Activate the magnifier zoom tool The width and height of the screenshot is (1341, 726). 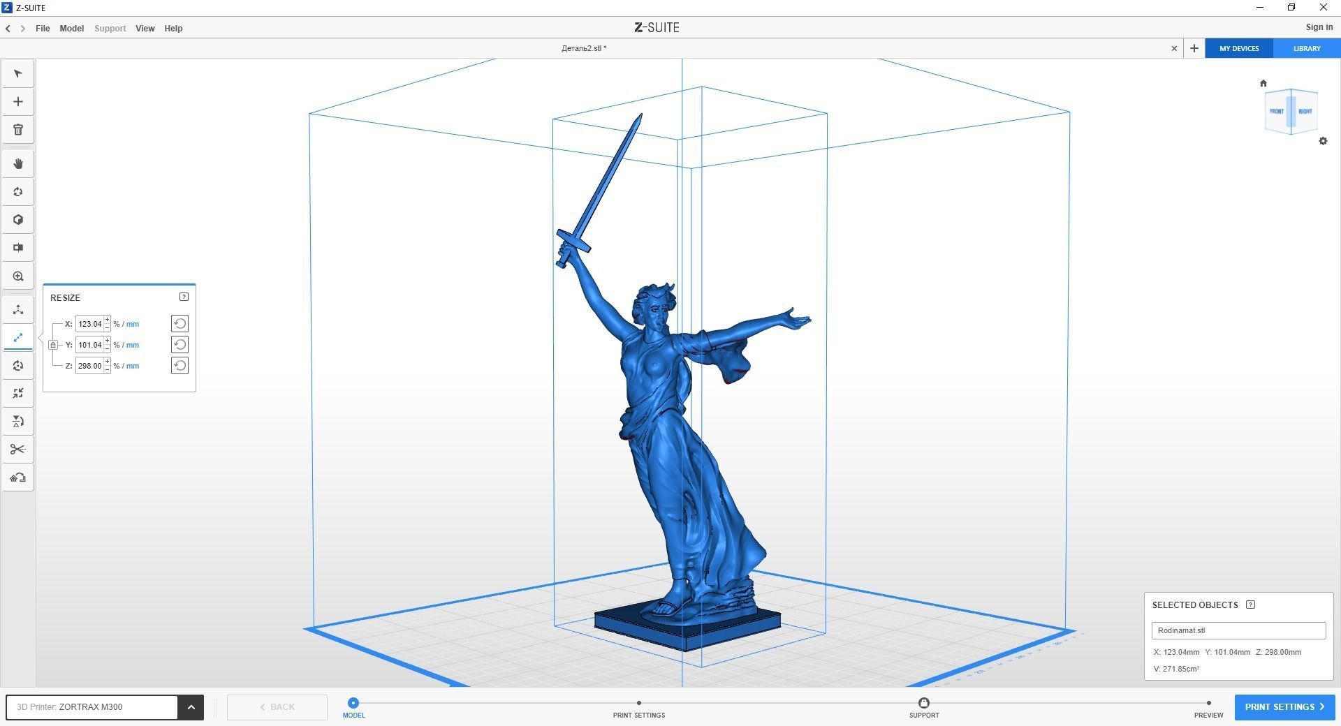(18, 276)
